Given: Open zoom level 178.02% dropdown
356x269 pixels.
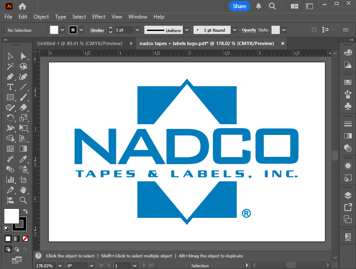Looking at the screenshot, I should tap(60, 266).
